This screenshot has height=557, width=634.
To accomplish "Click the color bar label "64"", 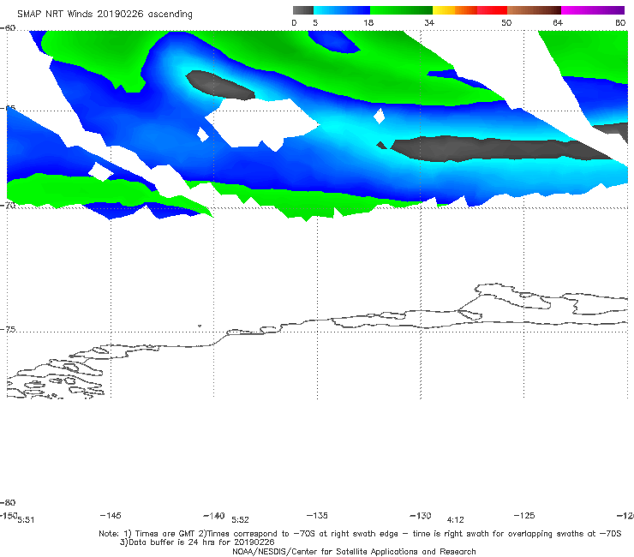I will point(558,23).
